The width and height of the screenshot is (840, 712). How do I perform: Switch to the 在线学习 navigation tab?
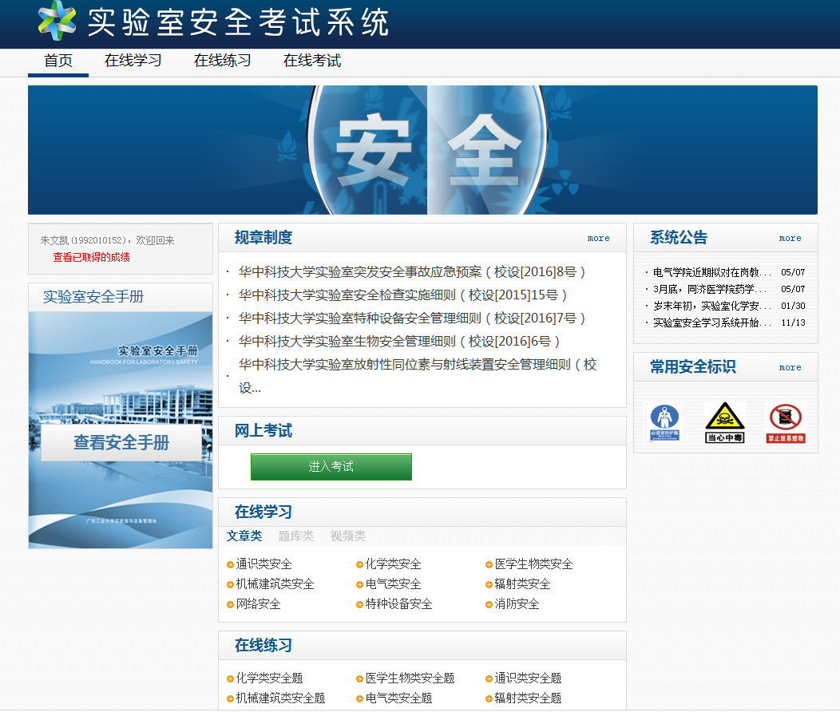(133, 61)
